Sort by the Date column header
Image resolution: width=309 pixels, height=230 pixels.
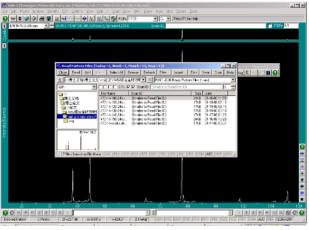click(x=215, y=93)
